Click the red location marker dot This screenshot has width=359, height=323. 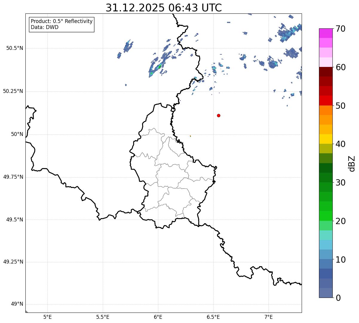[x=219, y=115]
